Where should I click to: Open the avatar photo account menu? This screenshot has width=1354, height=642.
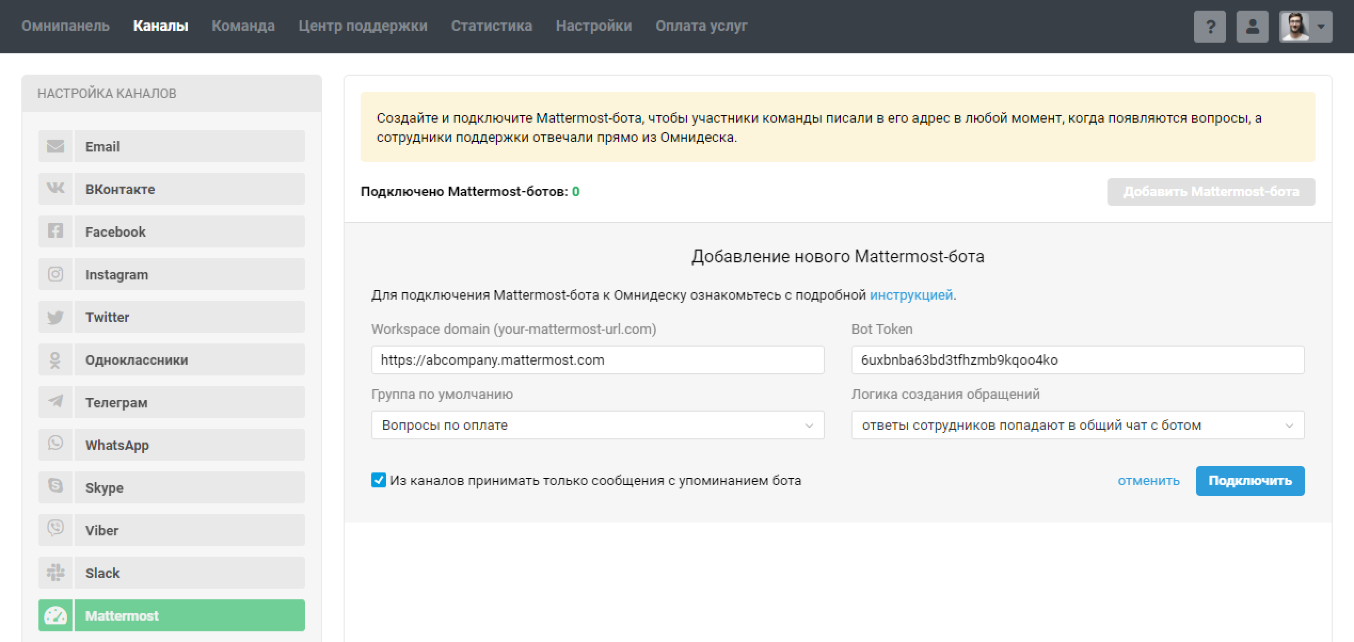click(x=1306, y=27)
